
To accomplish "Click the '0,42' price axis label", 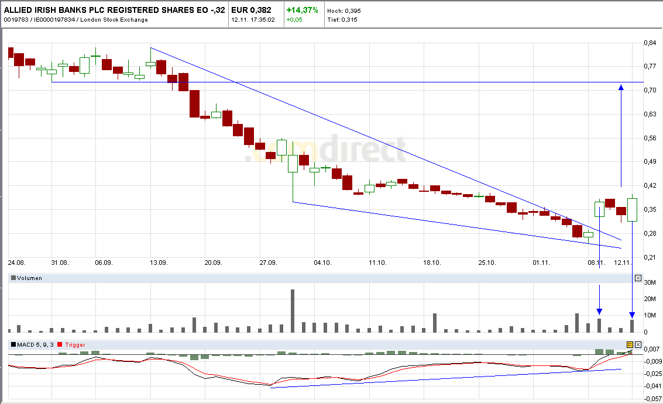I will 650,185.
